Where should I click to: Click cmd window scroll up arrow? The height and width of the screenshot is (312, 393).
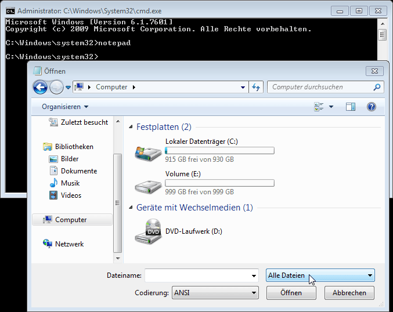(383, 24)
